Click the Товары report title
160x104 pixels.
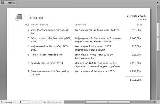(x=35, y=17)
